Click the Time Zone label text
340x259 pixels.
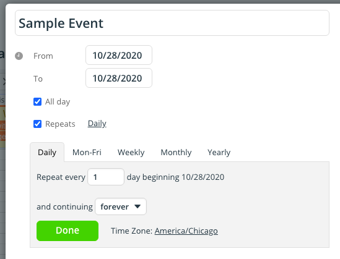pos(132,231)
